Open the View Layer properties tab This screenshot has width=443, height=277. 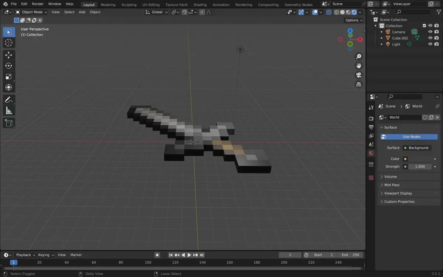[x=371, y=136]
